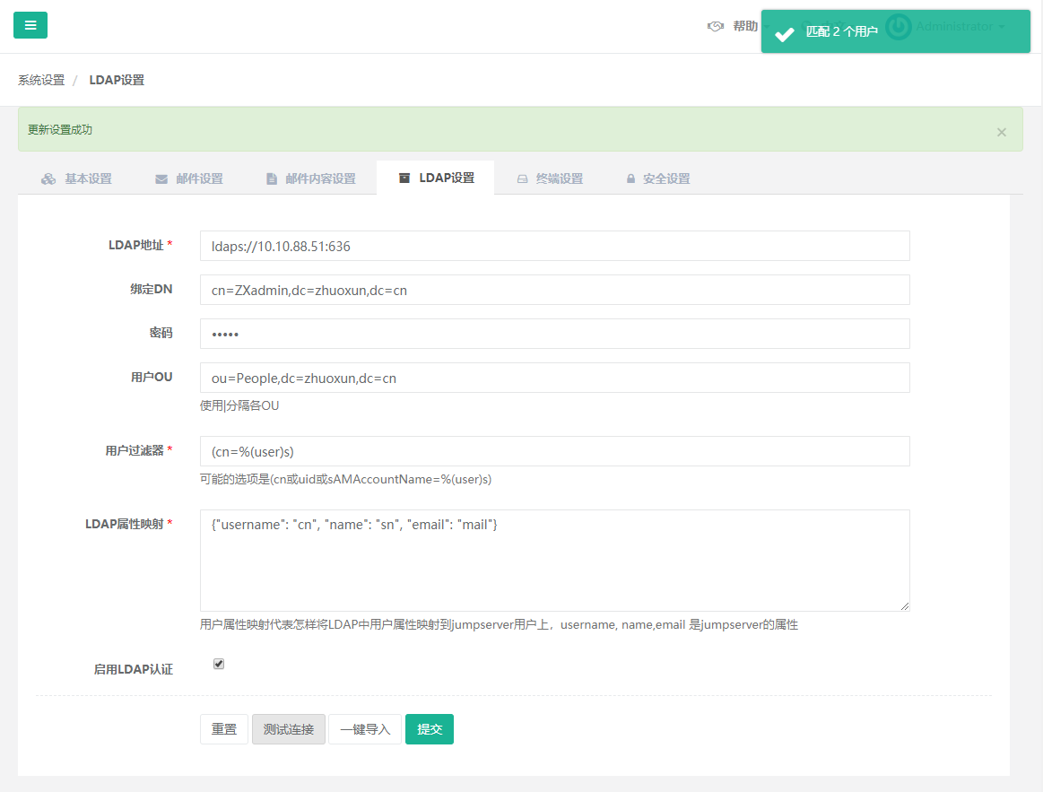Click the lock icon on 安全设置 tab
Viewport: 1043px width, 792px height.
click(630, 178)
